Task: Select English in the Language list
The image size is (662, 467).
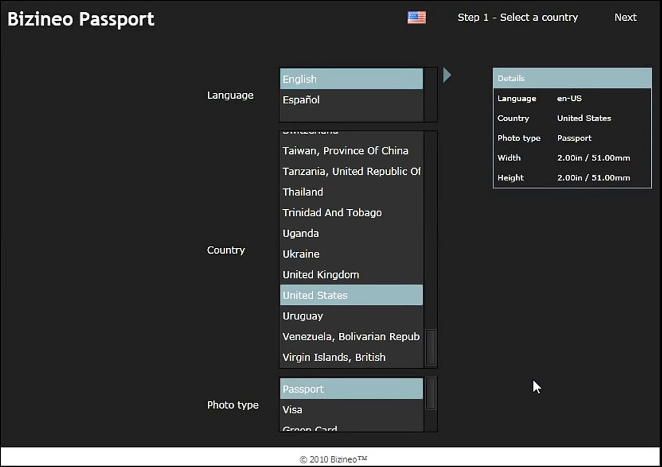Action: pyautogui.click(x=351, y=79)
